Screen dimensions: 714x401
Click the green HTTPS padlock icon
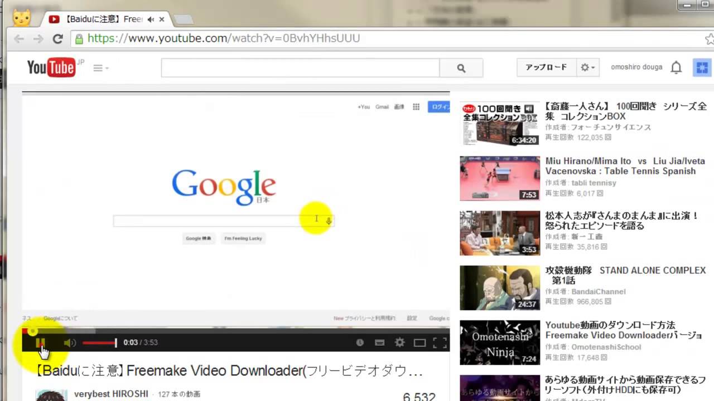[x=79, y=38]
